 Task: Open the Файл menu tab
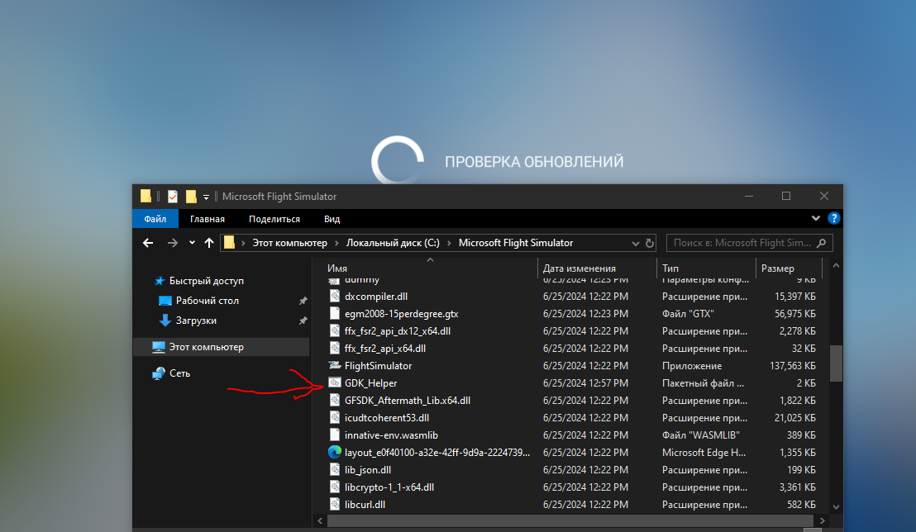[155, 219]
